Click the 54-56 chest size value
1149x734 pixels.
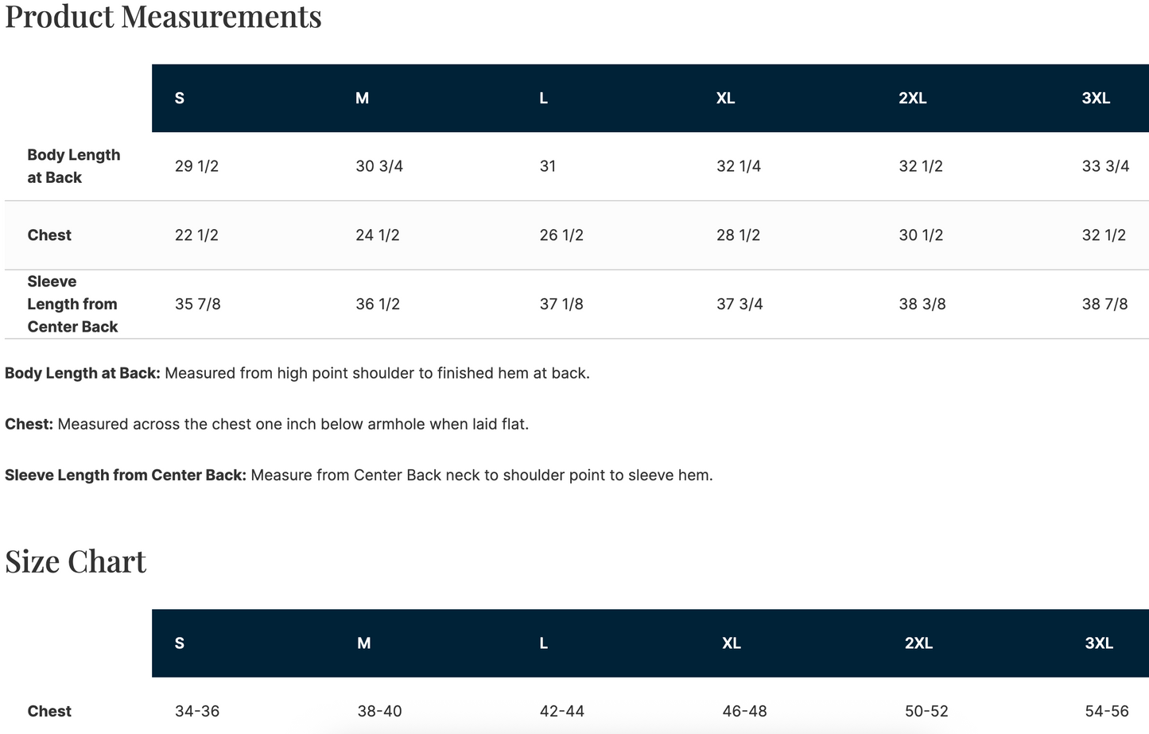1107,711
